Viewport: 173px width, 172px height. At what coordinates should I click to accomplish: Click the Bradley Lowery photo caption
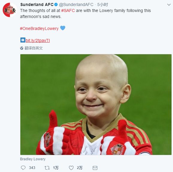tap(33, 159)
